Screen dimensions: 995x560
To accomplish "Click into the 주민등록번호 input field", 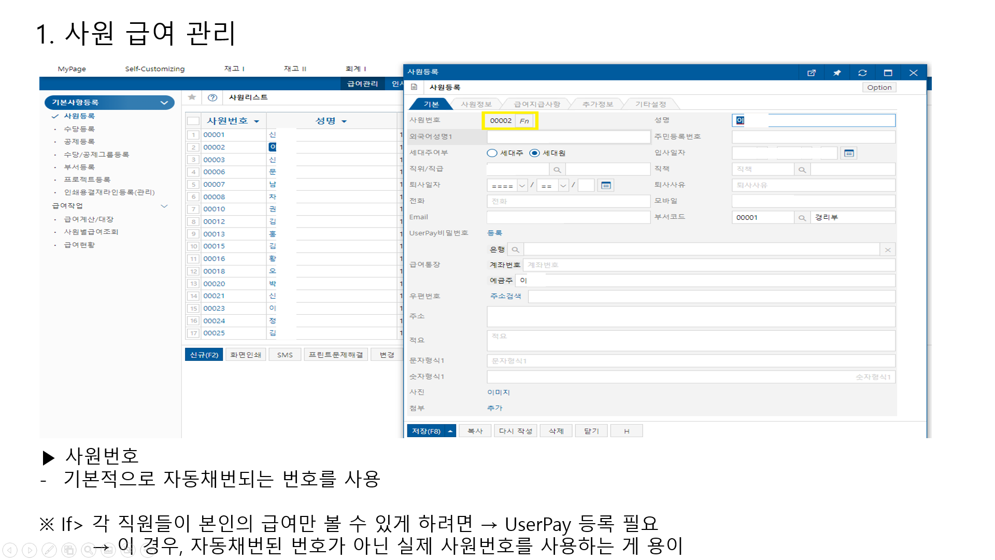I will (x=813, y=137).
